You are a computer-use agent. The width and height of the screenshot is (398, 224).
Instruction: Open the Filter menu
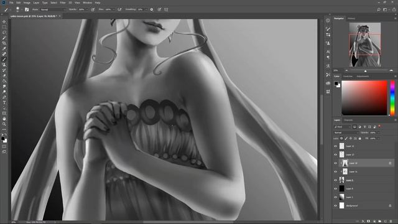[63, 2]
